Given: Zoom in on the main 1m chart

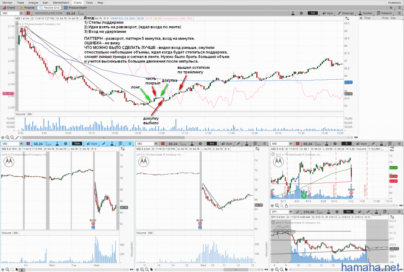Looking at the screenshot, I should pos(8,137).
